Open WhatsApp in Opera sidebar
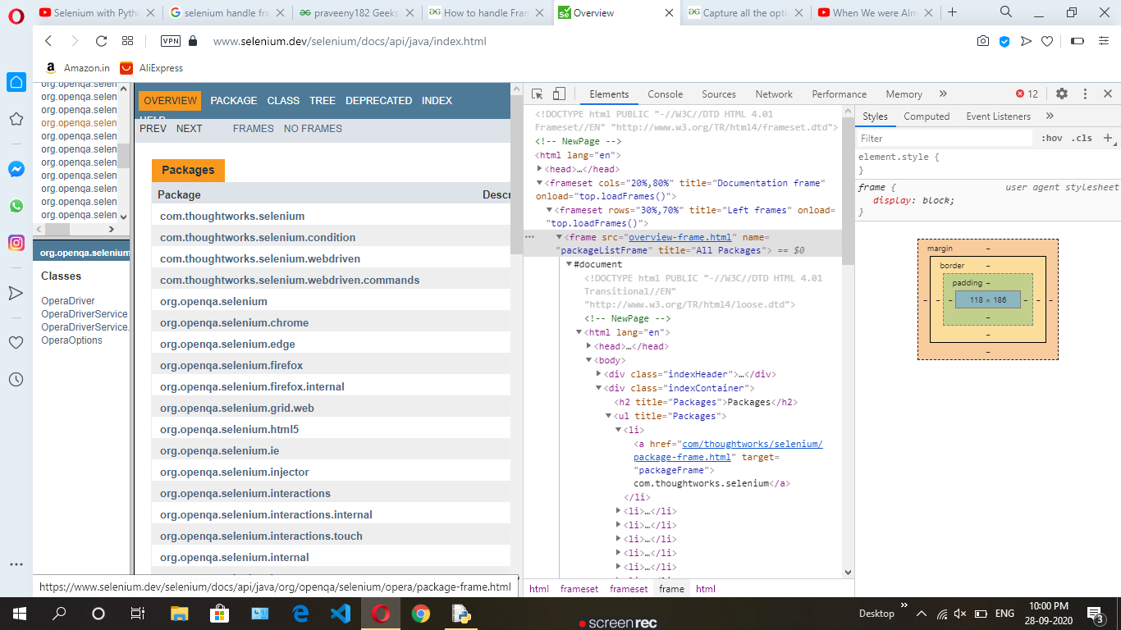 point(16,206)
